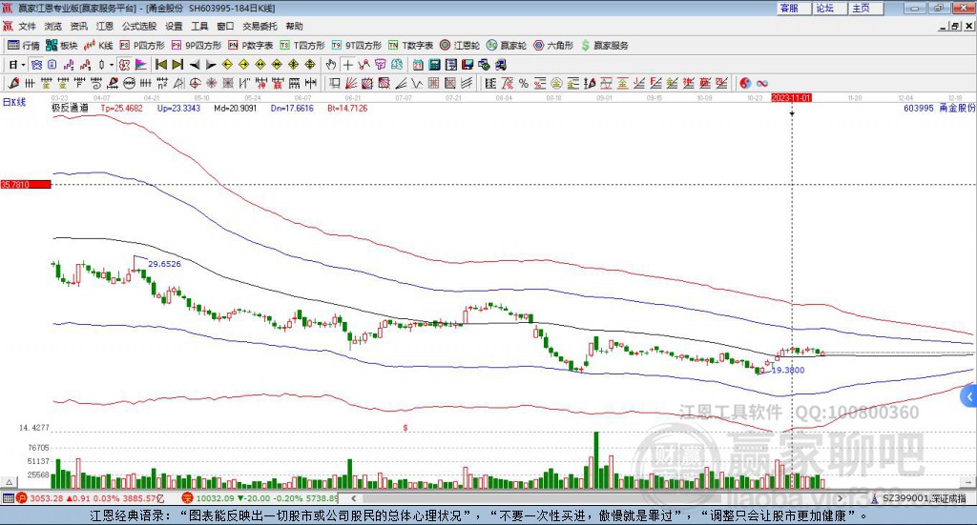
Task: Launch the 赢家轮 wheel tool
Action: [x=507, y=46]
